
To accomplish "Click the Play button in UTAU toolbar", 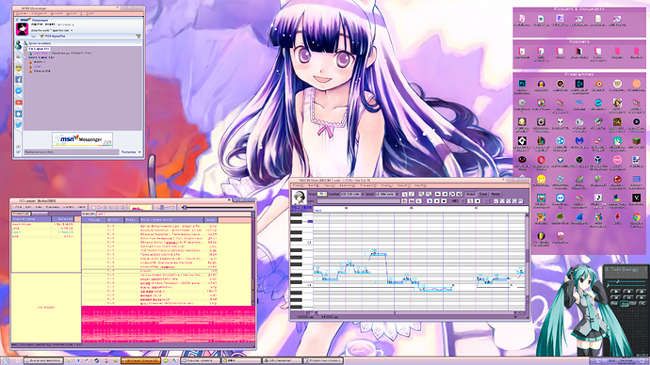I will (430, 201).
